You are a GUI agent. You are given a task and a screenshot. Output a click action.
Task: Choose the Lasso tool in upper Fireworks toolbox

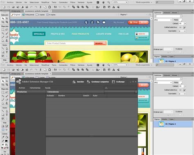click(7, 30)
